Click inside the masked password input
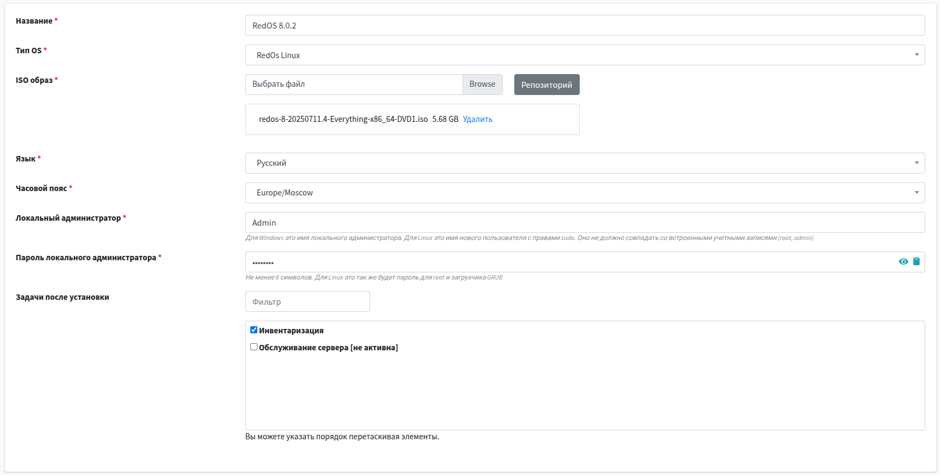The width and height of the screenshot is (940, 475). tap(567, 262)
